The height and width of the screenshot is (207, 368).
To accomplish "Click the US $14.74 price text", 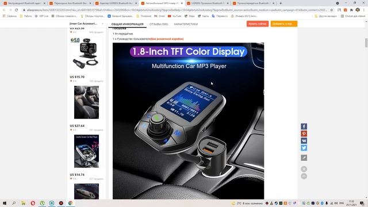I will click(77, 175).
